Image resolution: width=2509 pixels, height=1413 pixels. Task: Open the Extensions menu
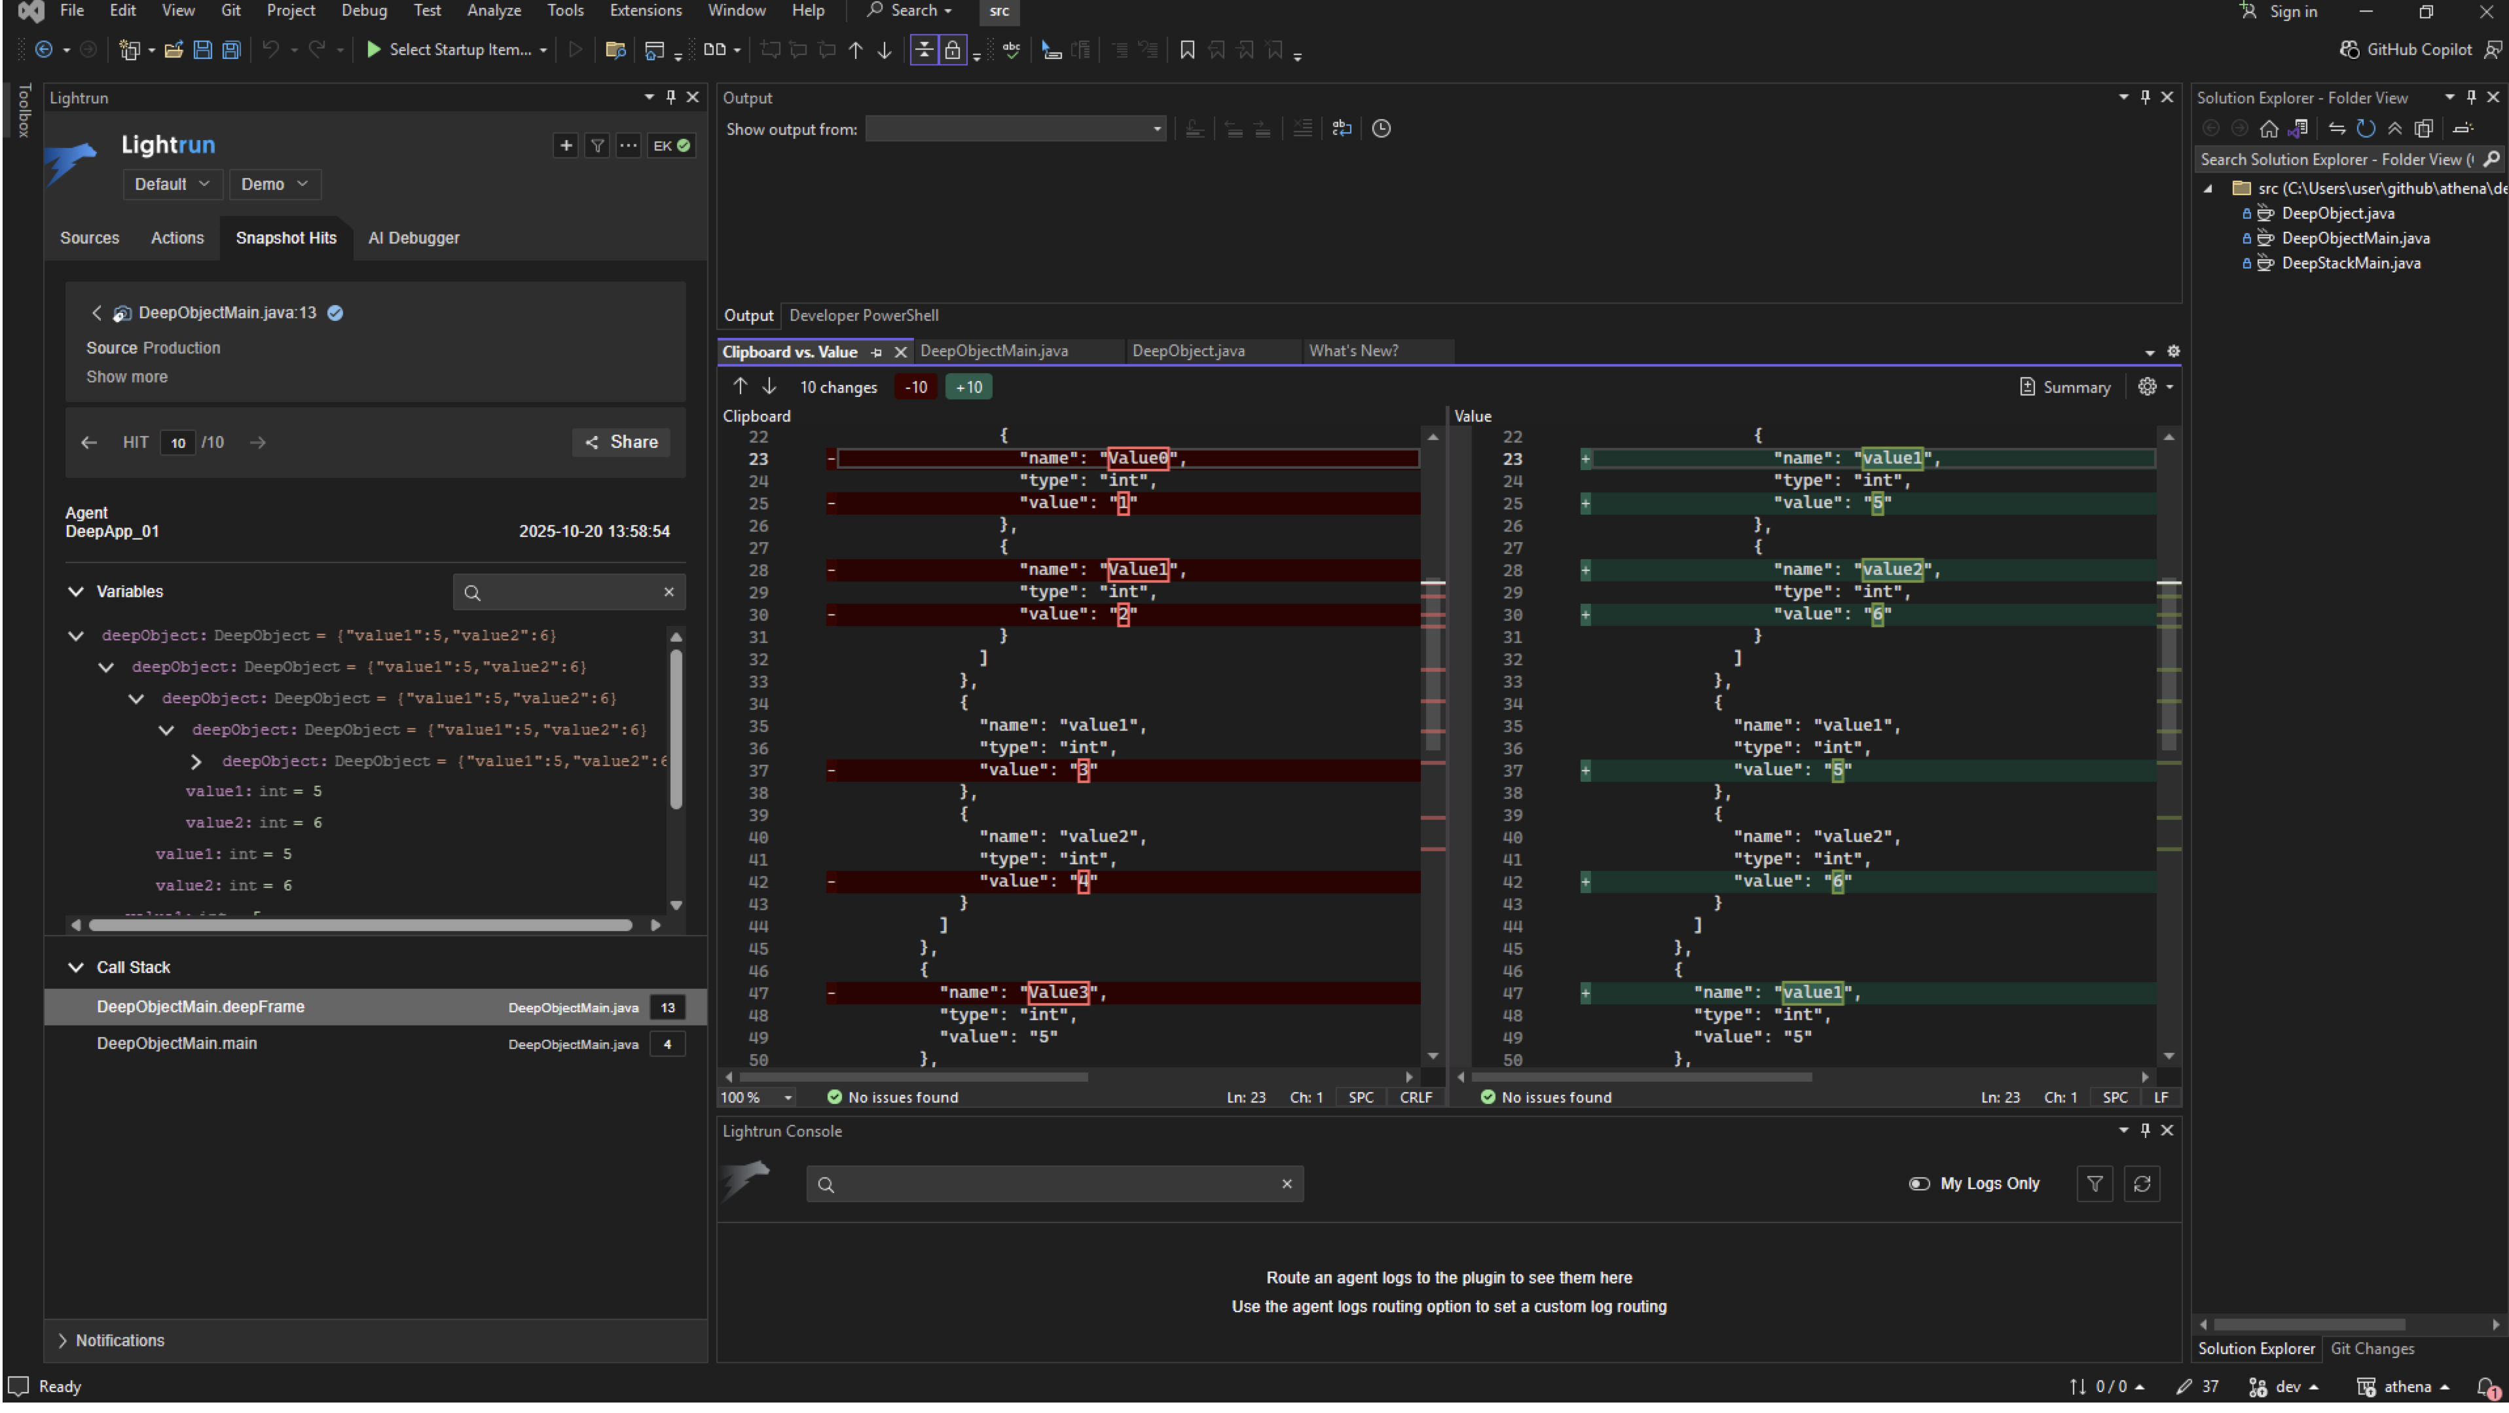pos(645,10)
